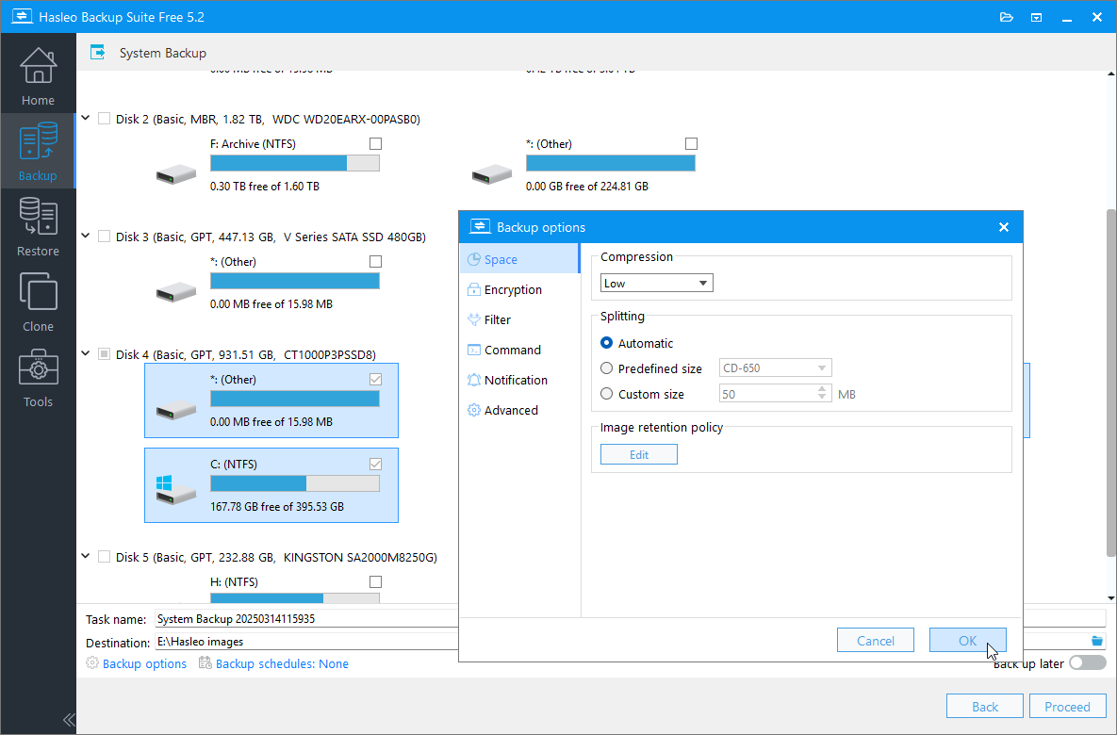Collapse the Disk 3 group
1117x735 pixels.
86,236
